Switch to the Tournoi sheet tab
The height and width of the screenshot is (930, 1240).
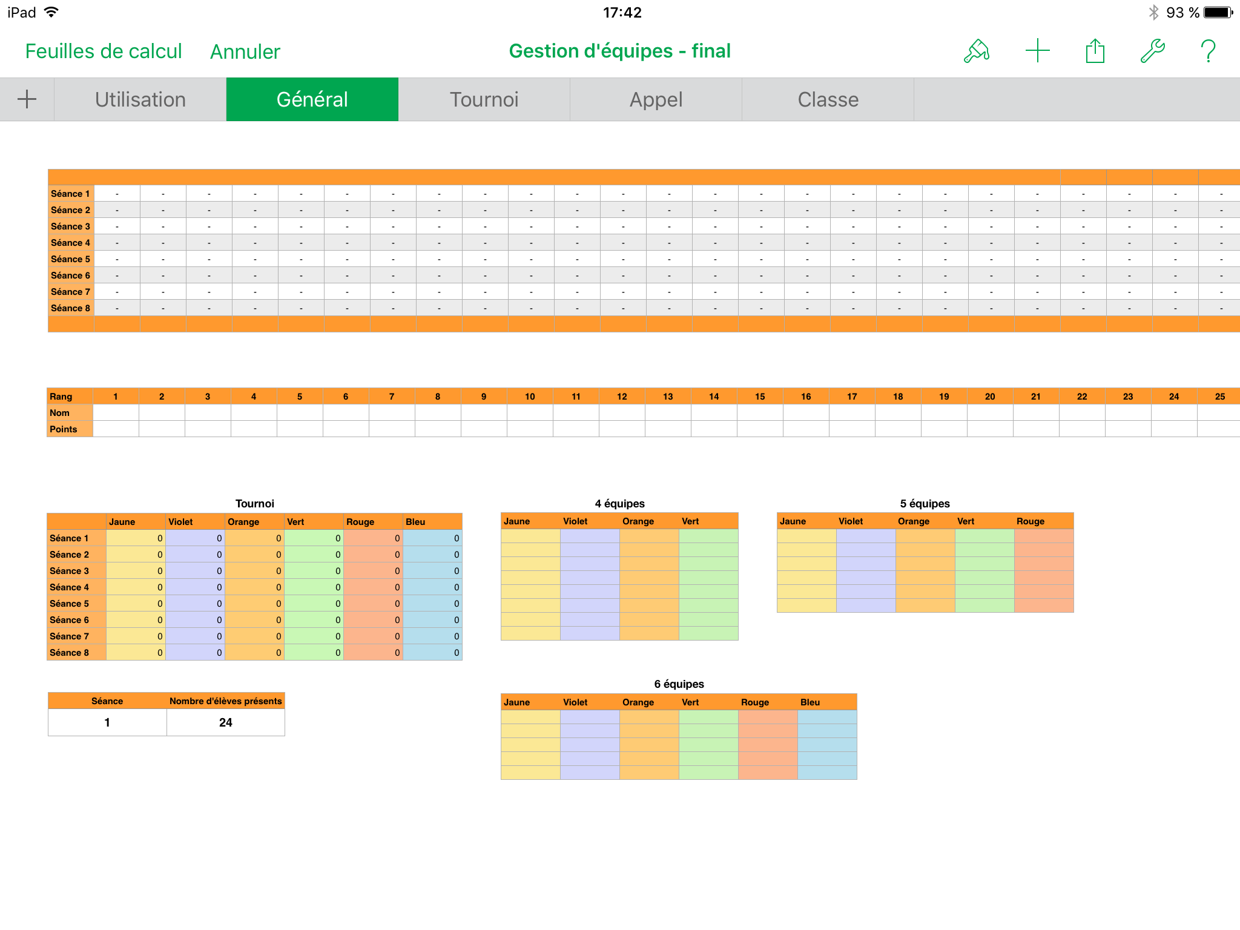pos(484,99)
